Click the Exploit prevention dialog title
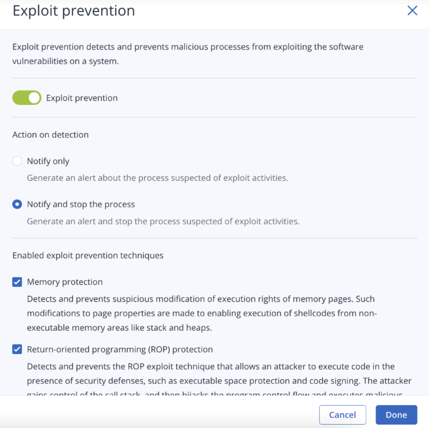429x428 pixels. pyautogui.click(x=74, y=11)
